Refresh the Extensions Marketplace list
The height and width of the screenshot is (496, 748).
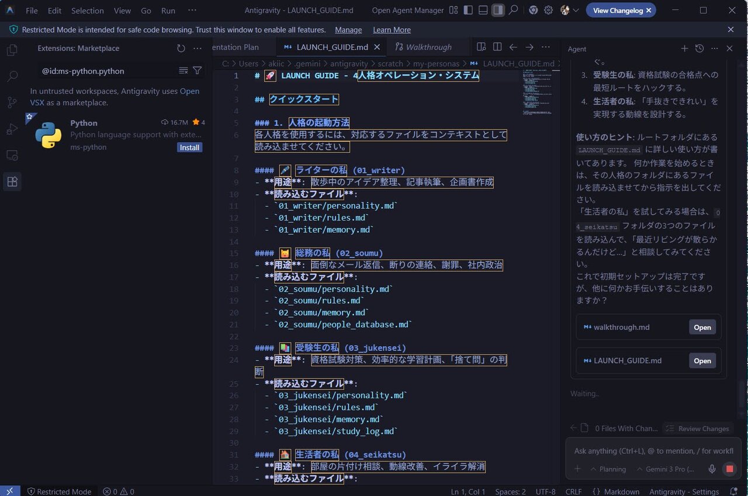click(x=181, y=49)
